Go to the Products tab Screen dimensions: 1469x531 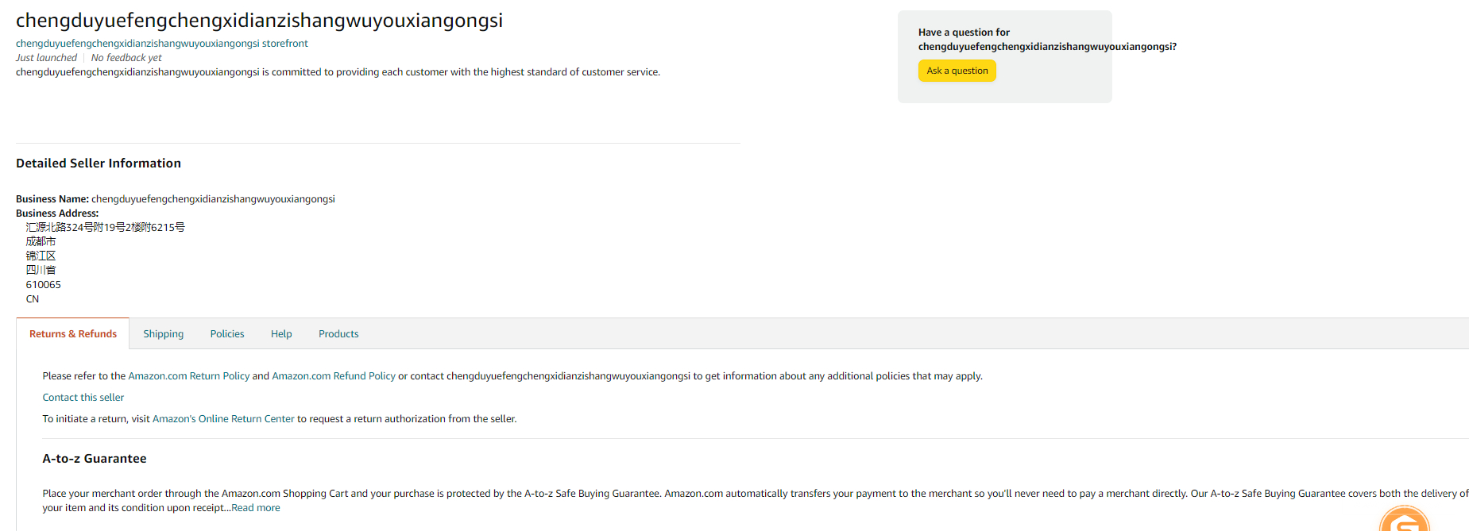pyautogui.click(x=338, y=334)
